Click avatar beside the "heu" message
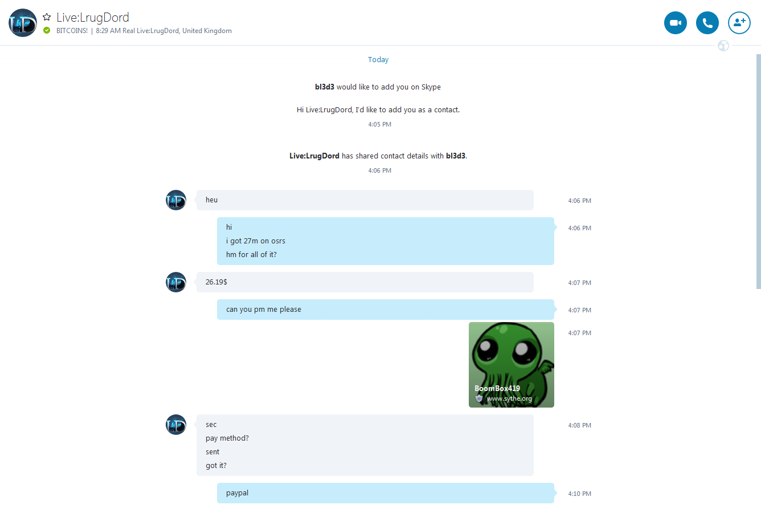 (x=176, y=200)
